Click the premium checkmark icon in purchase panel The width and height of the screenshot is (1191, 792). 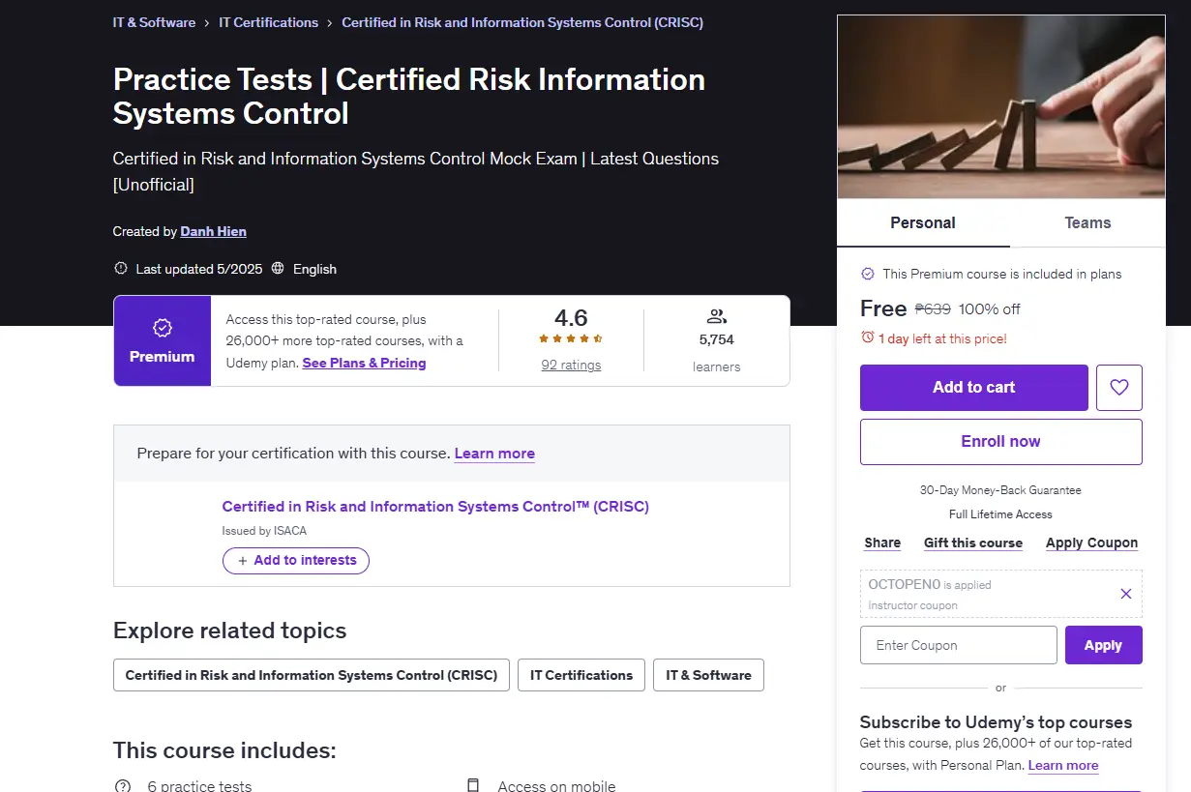coord(868,274)
